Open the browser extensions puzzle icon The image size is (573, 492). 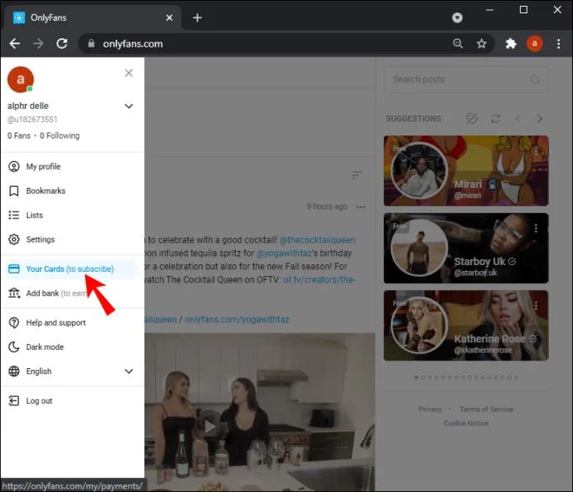[x=511, y=44]
